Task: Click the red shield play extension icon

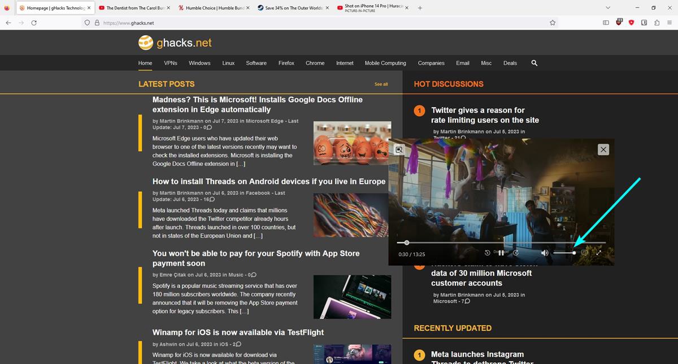Action: (631, 23)
